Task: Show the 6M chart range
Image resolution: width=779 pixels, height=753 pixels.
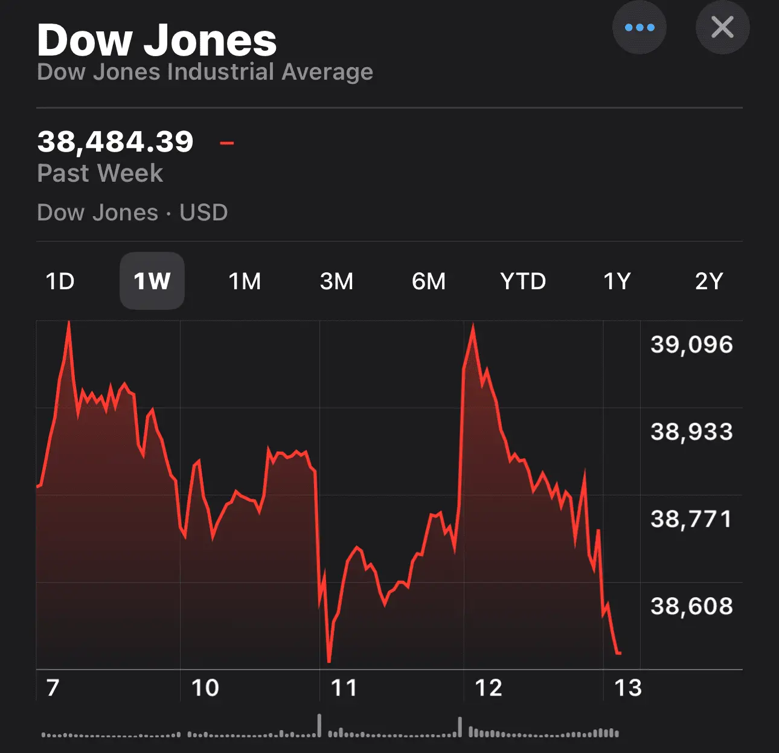Action: tap(429, 281)
